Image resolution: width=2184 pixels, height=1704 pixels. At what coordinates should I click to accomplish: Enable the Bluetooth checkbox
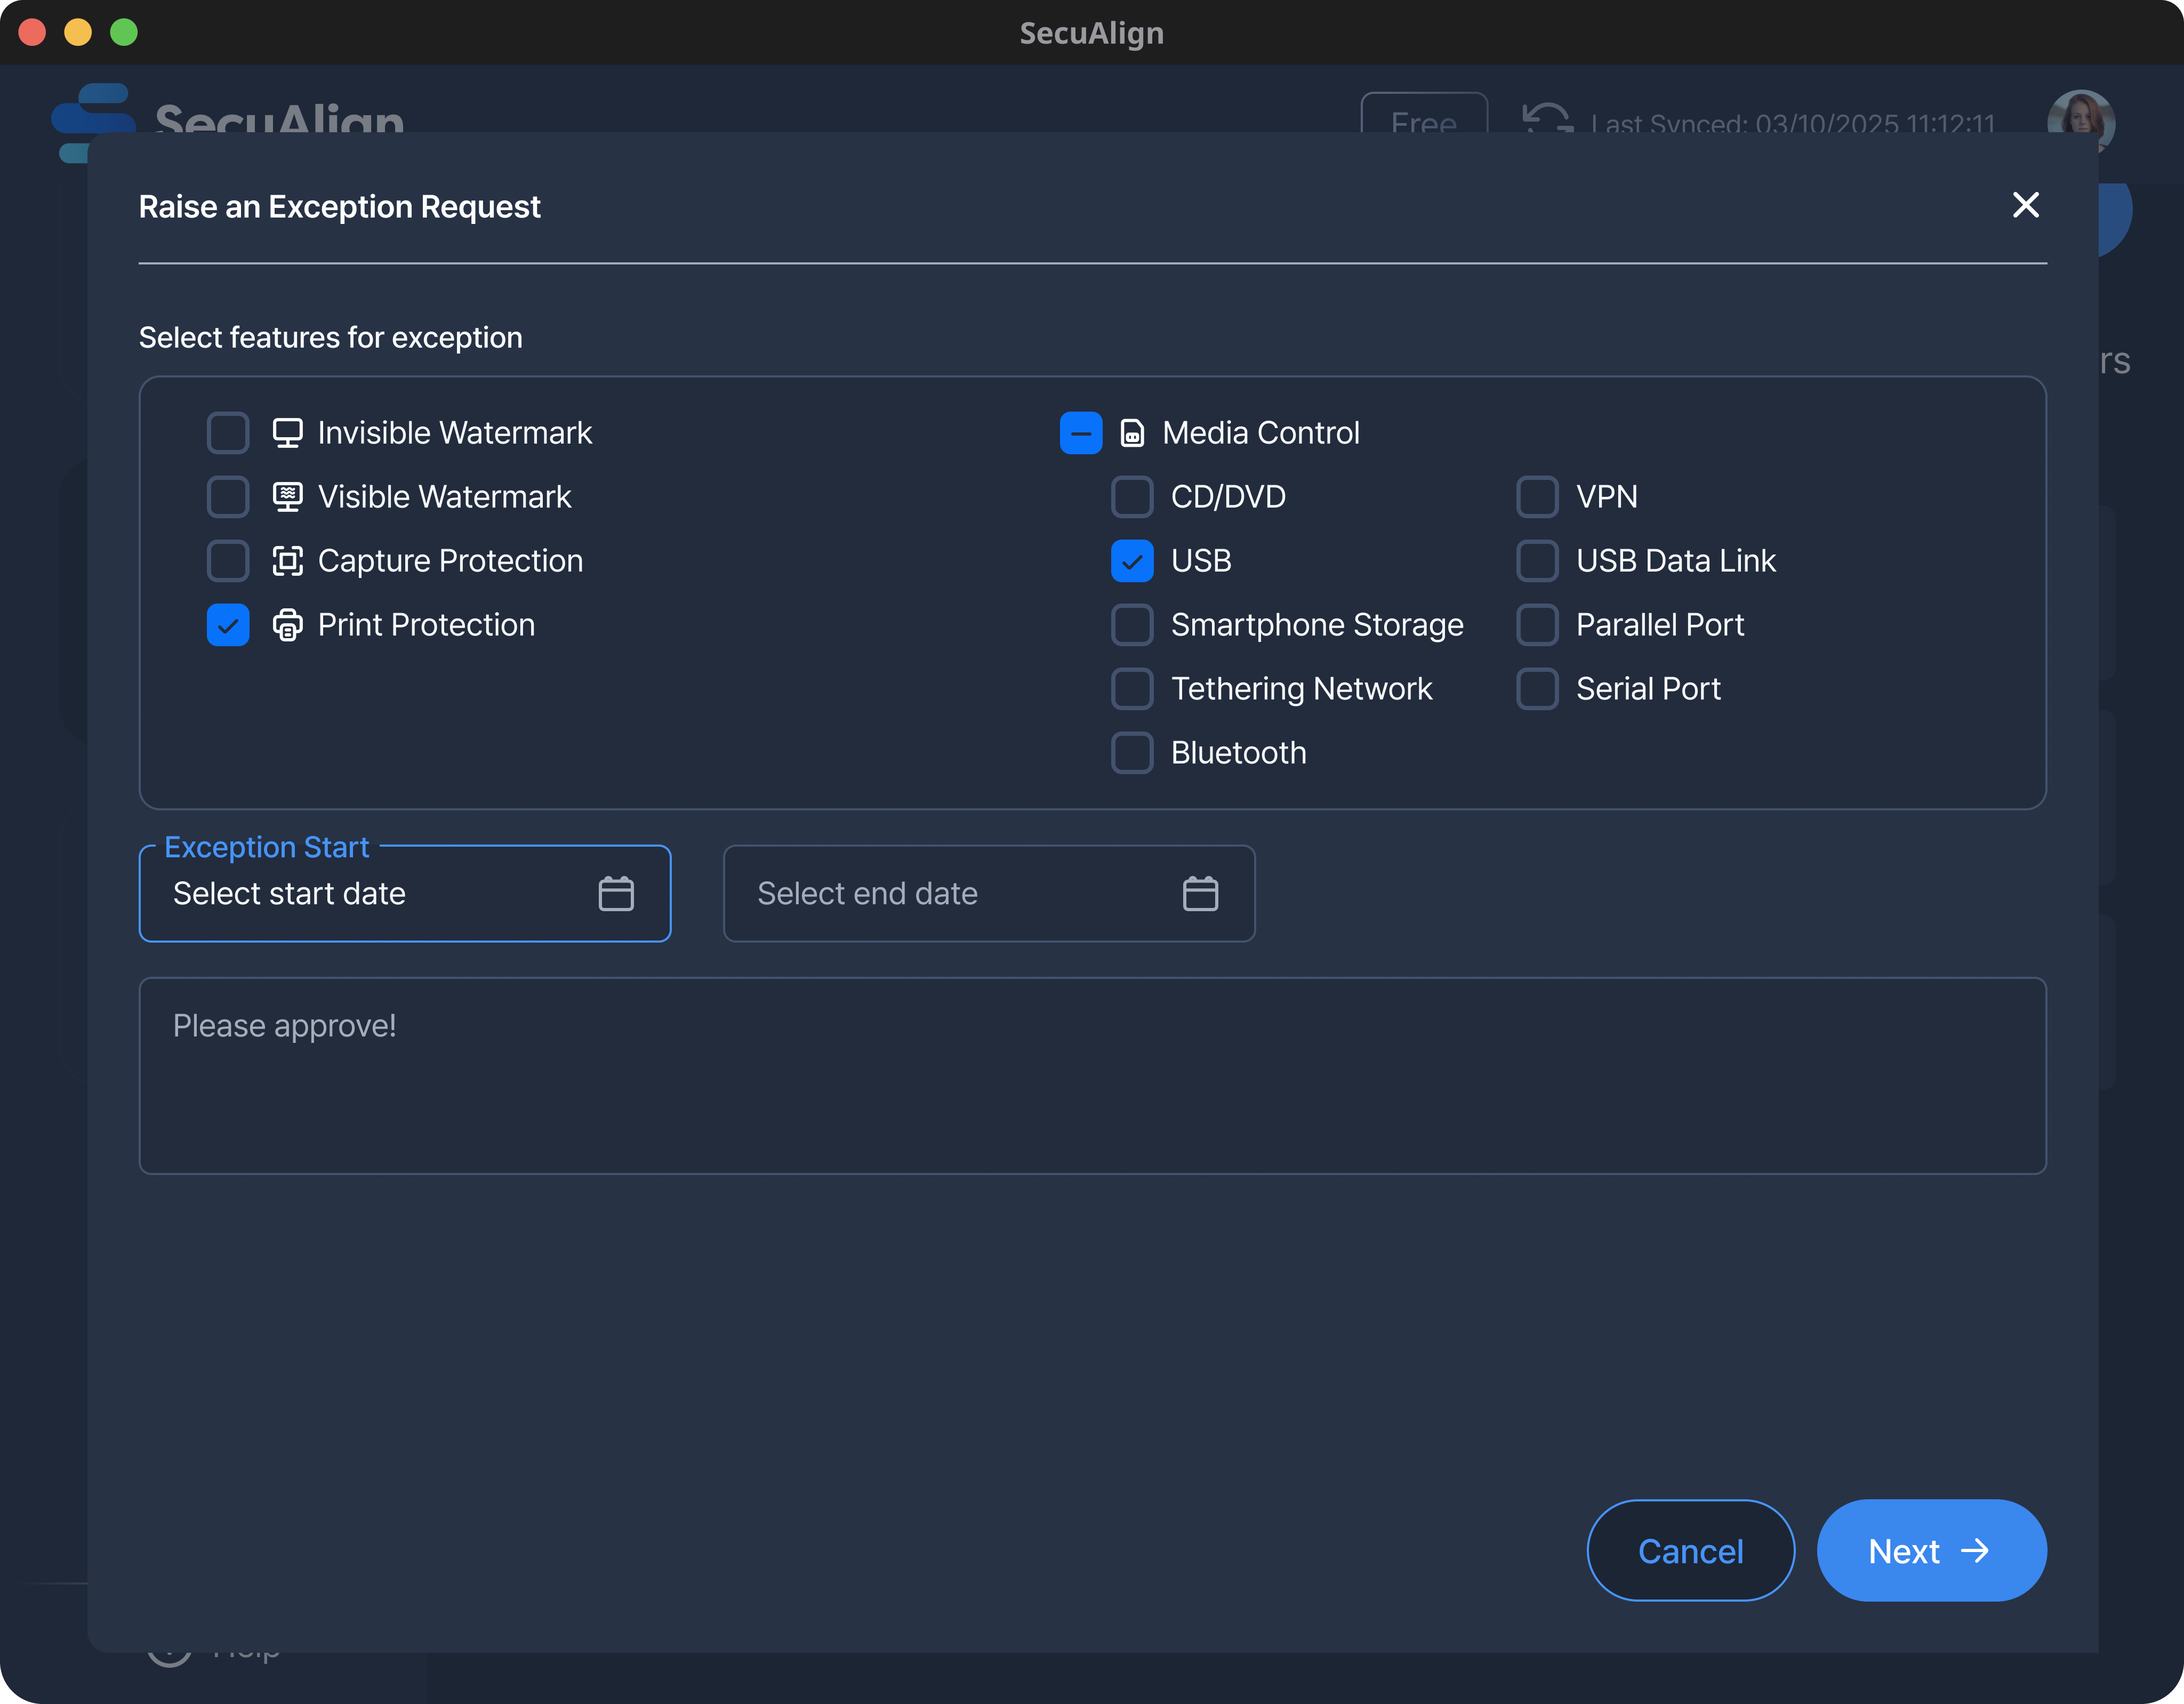(x=1132, y=753)
